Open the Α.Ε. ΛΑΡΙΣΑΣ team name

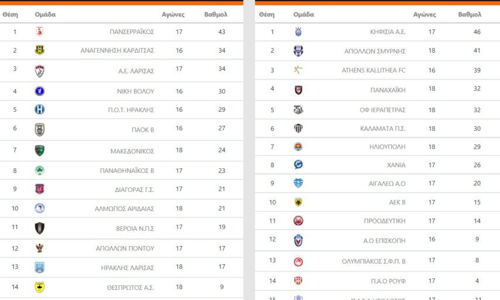[x=136, y=71]
